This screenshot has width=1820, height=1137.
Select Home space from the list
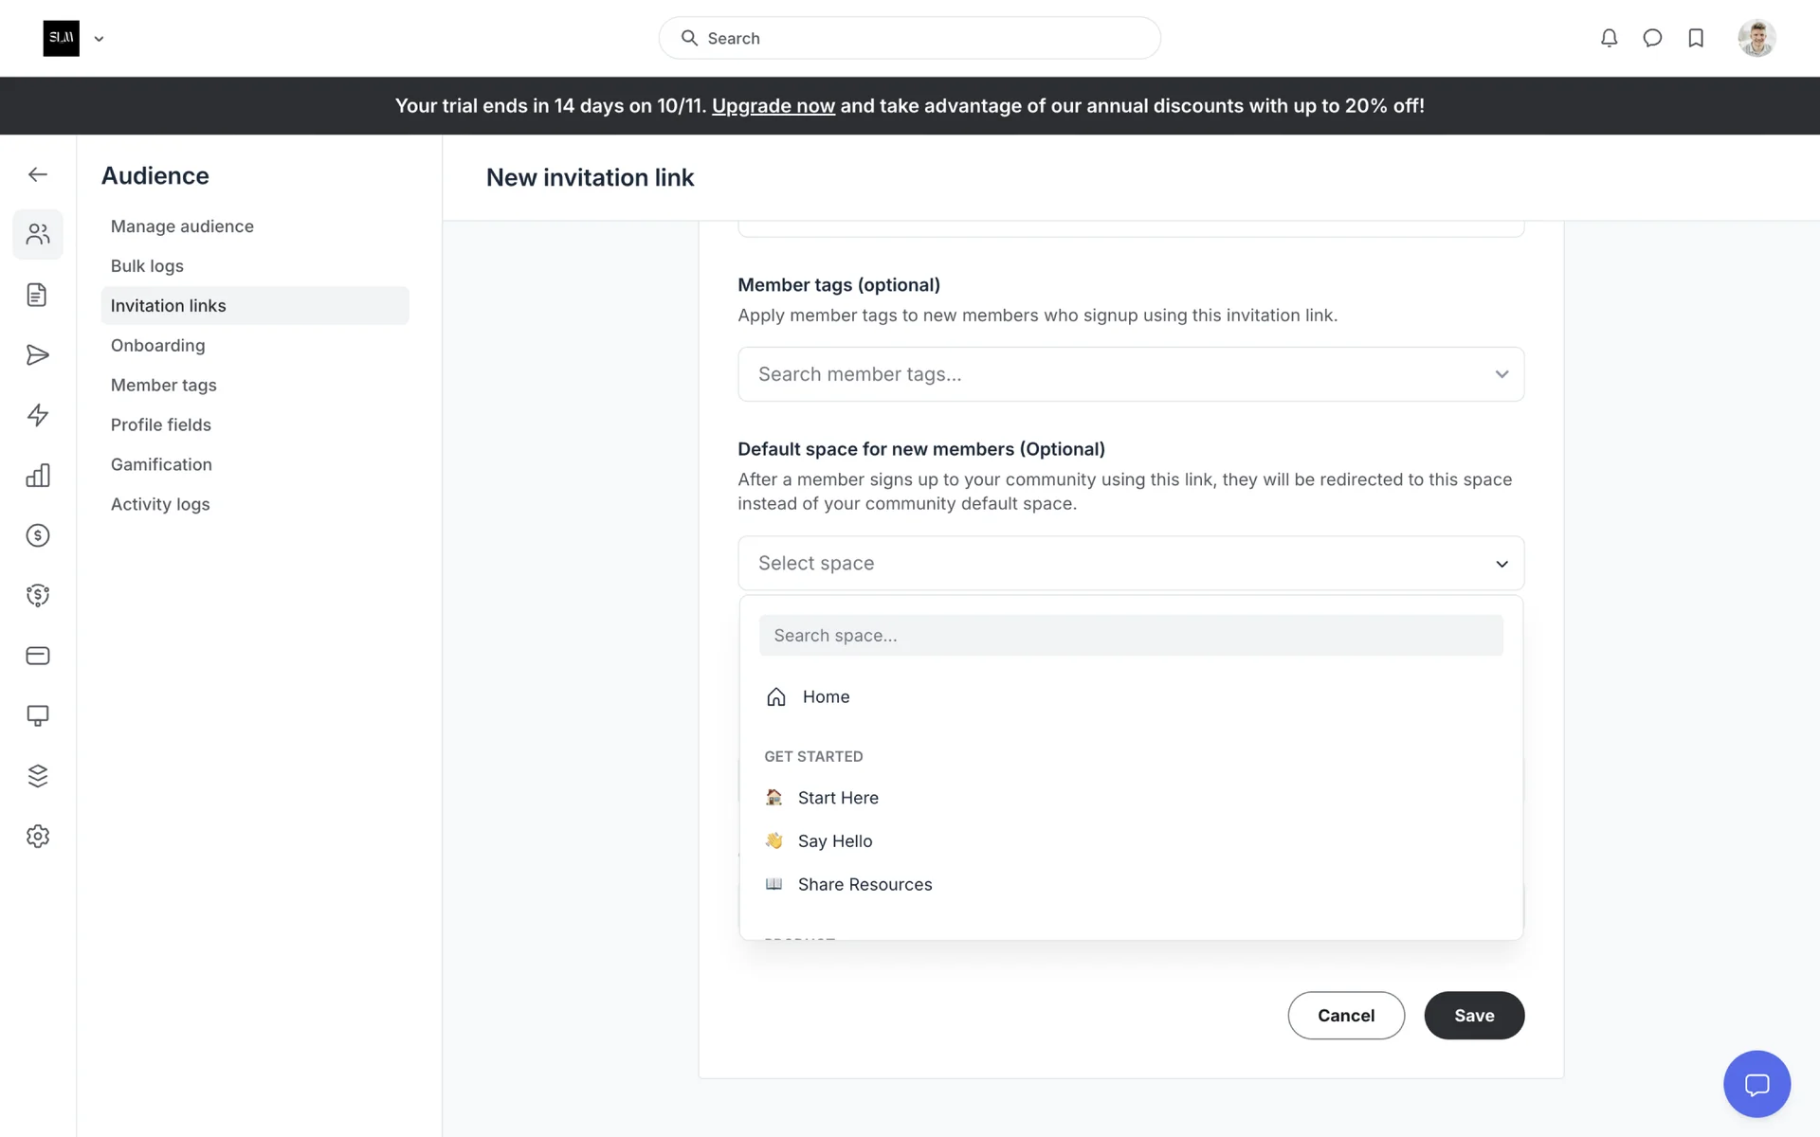(826, 696)
